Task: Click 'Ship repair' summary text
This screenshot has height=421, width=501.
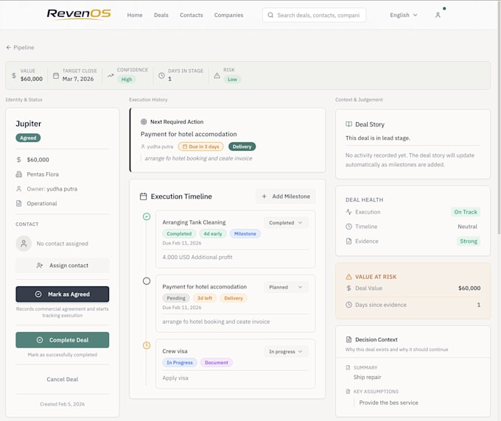Action: (367, 377)
